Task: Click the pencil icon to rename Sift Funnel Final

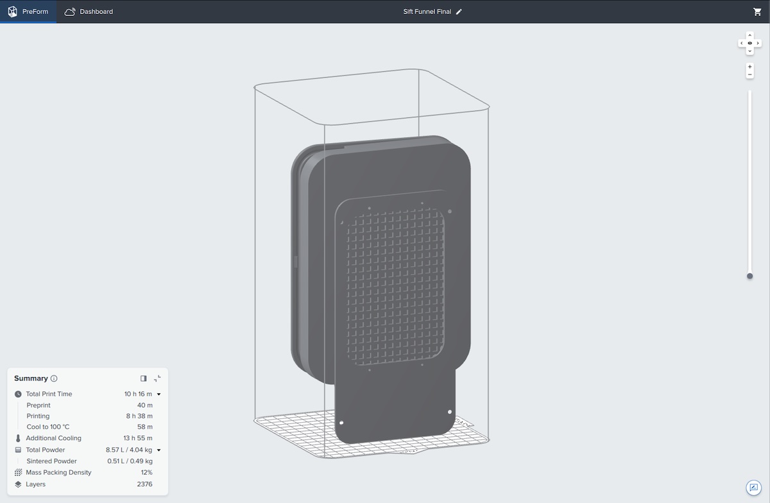Action: pyautogui.click(x=458, y=11)
